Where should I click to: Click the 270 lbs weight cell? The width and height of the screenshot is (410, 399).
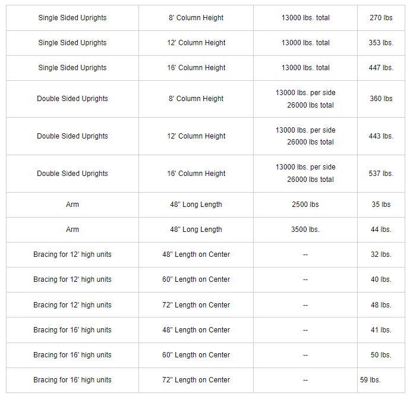tap(381, 18)
